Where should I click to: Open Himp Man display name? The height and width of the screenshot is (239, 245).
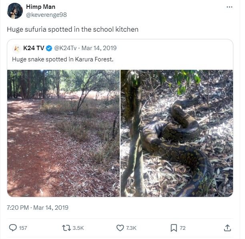pos(40,7)
